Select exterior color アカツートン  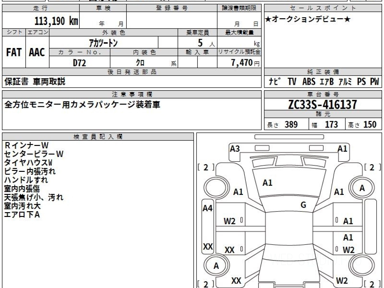(x=103, y=43)
